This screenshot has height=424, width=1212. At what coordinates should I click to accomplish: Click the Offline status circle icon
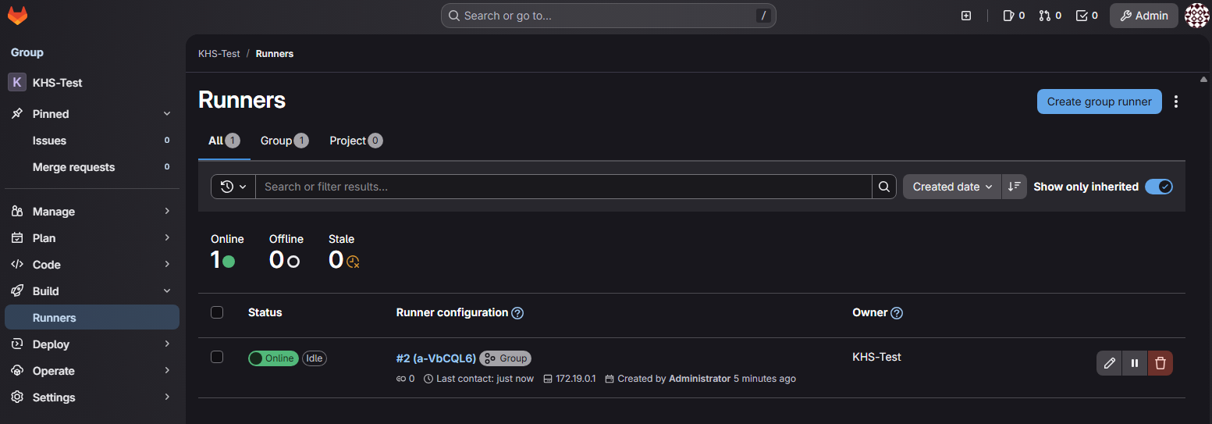point(293,262)
